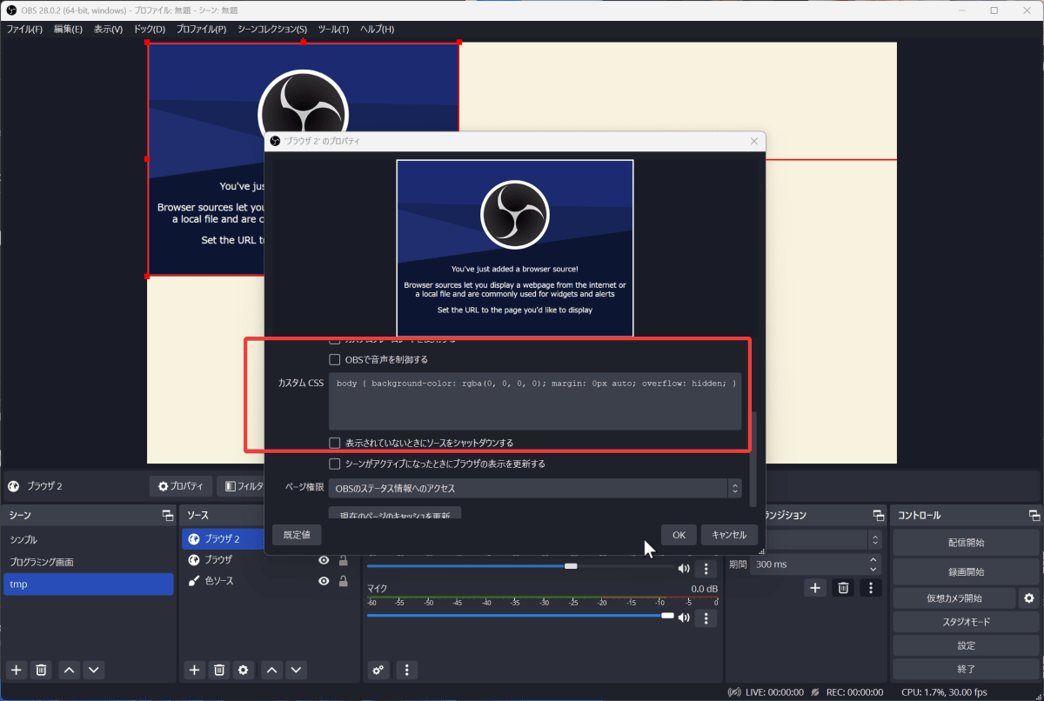Pop out the シーン dock panel

168,516
